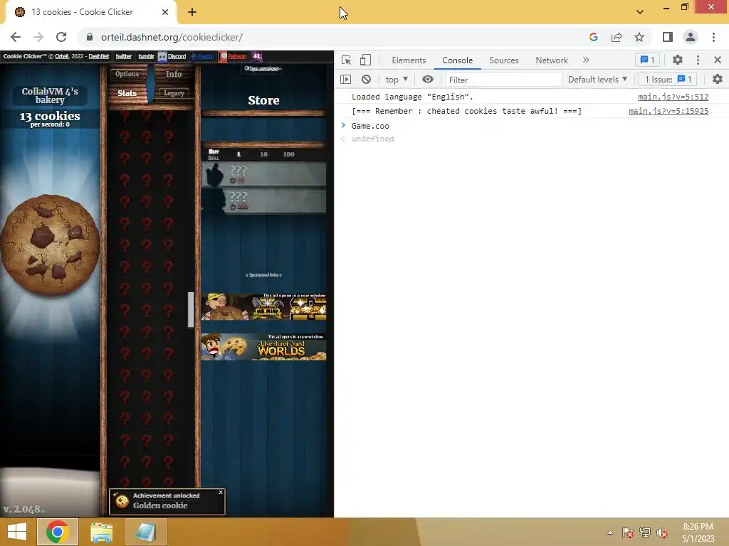This screenshot has width=729, height=546.
Task: Click the big chocolate chip cookie
Action: (x=50, y=245)
